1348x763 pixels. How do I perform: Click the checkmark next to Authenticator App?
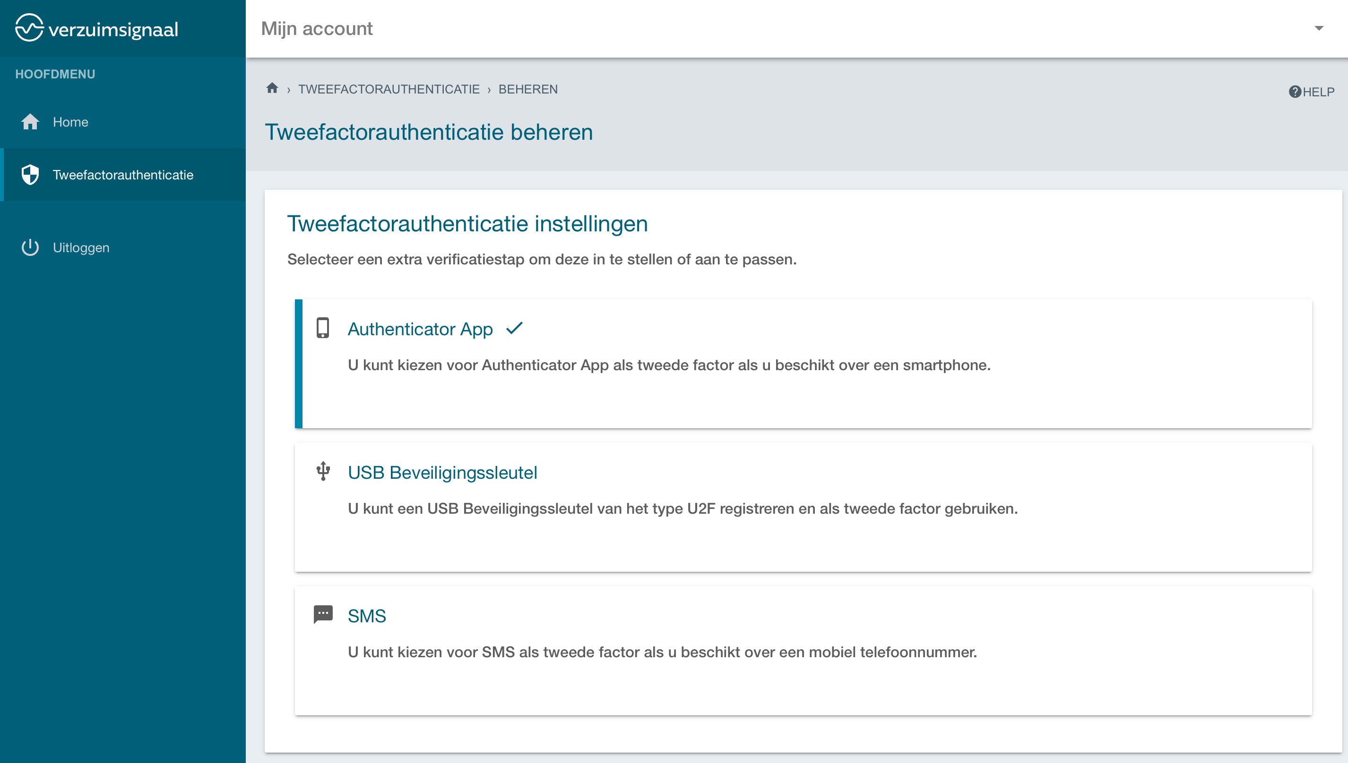pyautogui.click(x=515, y=328)
